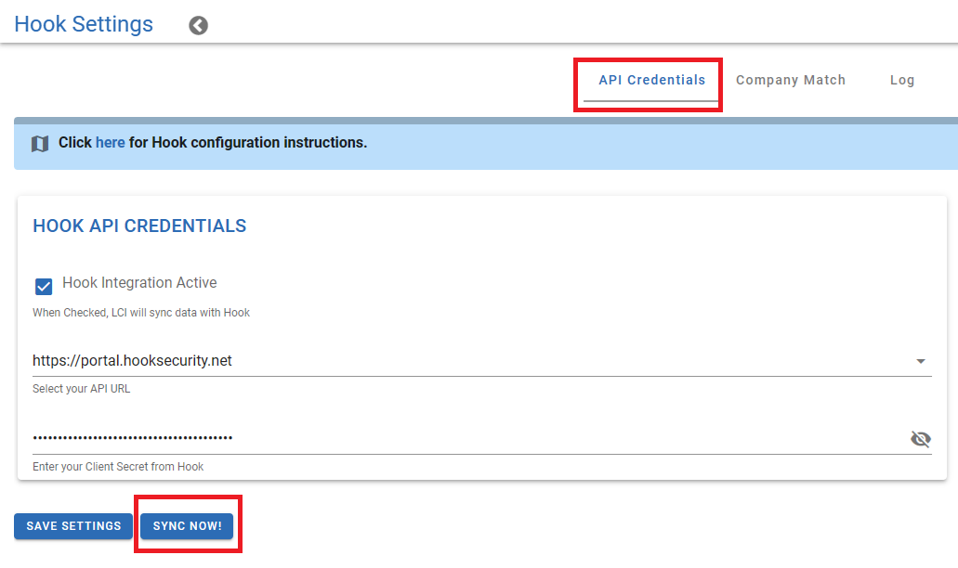Open the API Credentials tab
This screenshot has width=958, height=568.
(651, 81)
